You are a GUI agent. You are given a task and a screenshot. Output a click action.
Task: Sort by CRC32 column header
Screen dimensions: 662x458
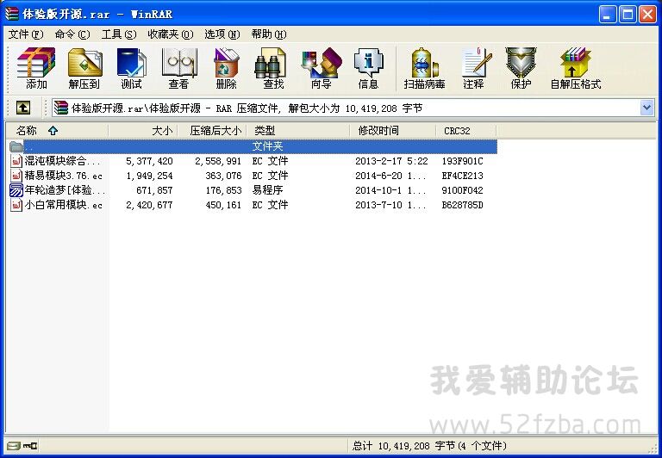click(x=466, y=131)
